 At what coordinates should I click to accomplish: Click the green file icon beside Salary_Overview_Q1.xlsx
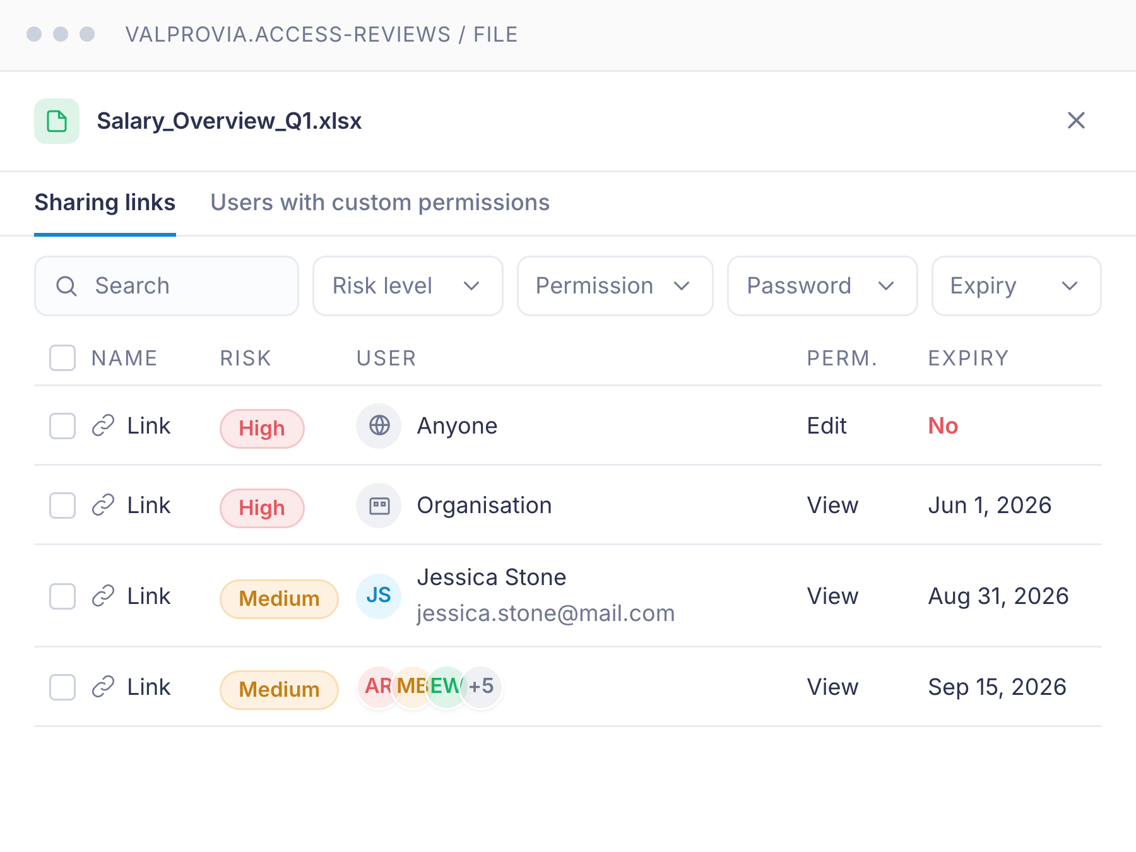tap(57, 121)
